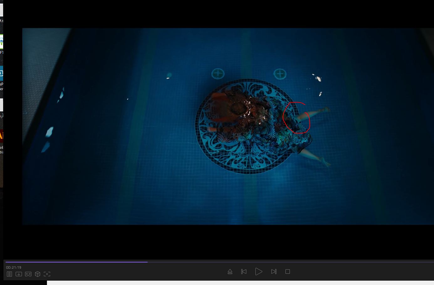Enable VR mode with the goggles icon
This screenshot has width=434, height=285.
pos(28,274)
